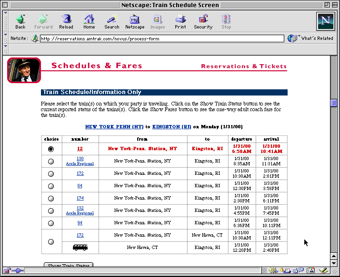Click the Back navigation icon
340x277 pixels.
coord(20,21)
